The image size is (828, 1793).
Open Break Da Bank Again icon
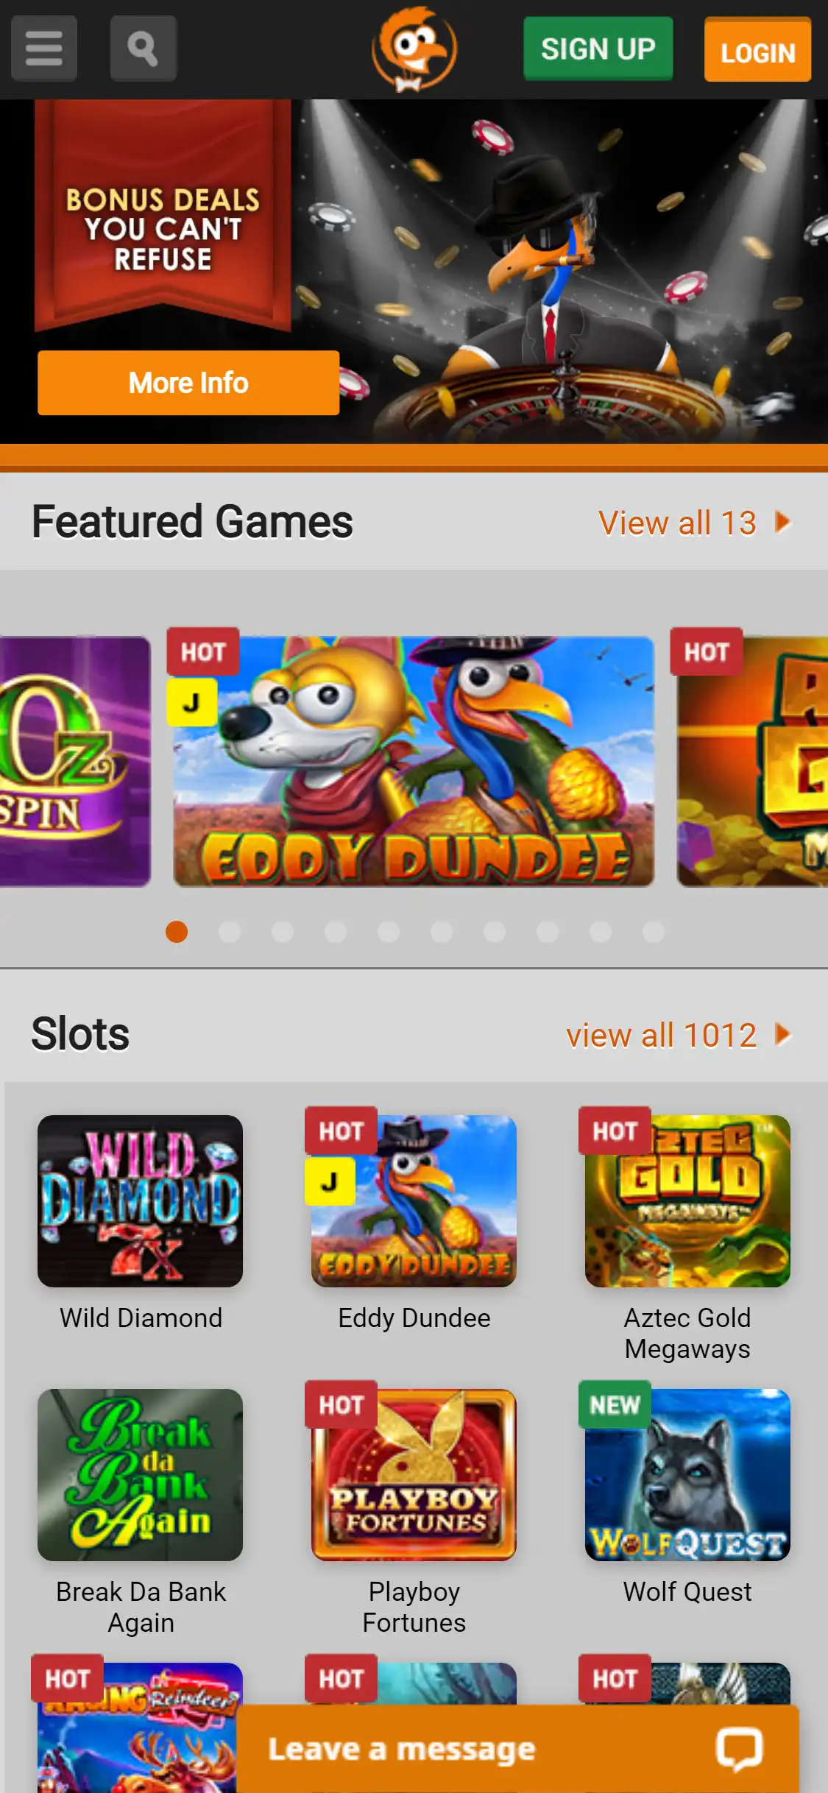(140, 1474)
